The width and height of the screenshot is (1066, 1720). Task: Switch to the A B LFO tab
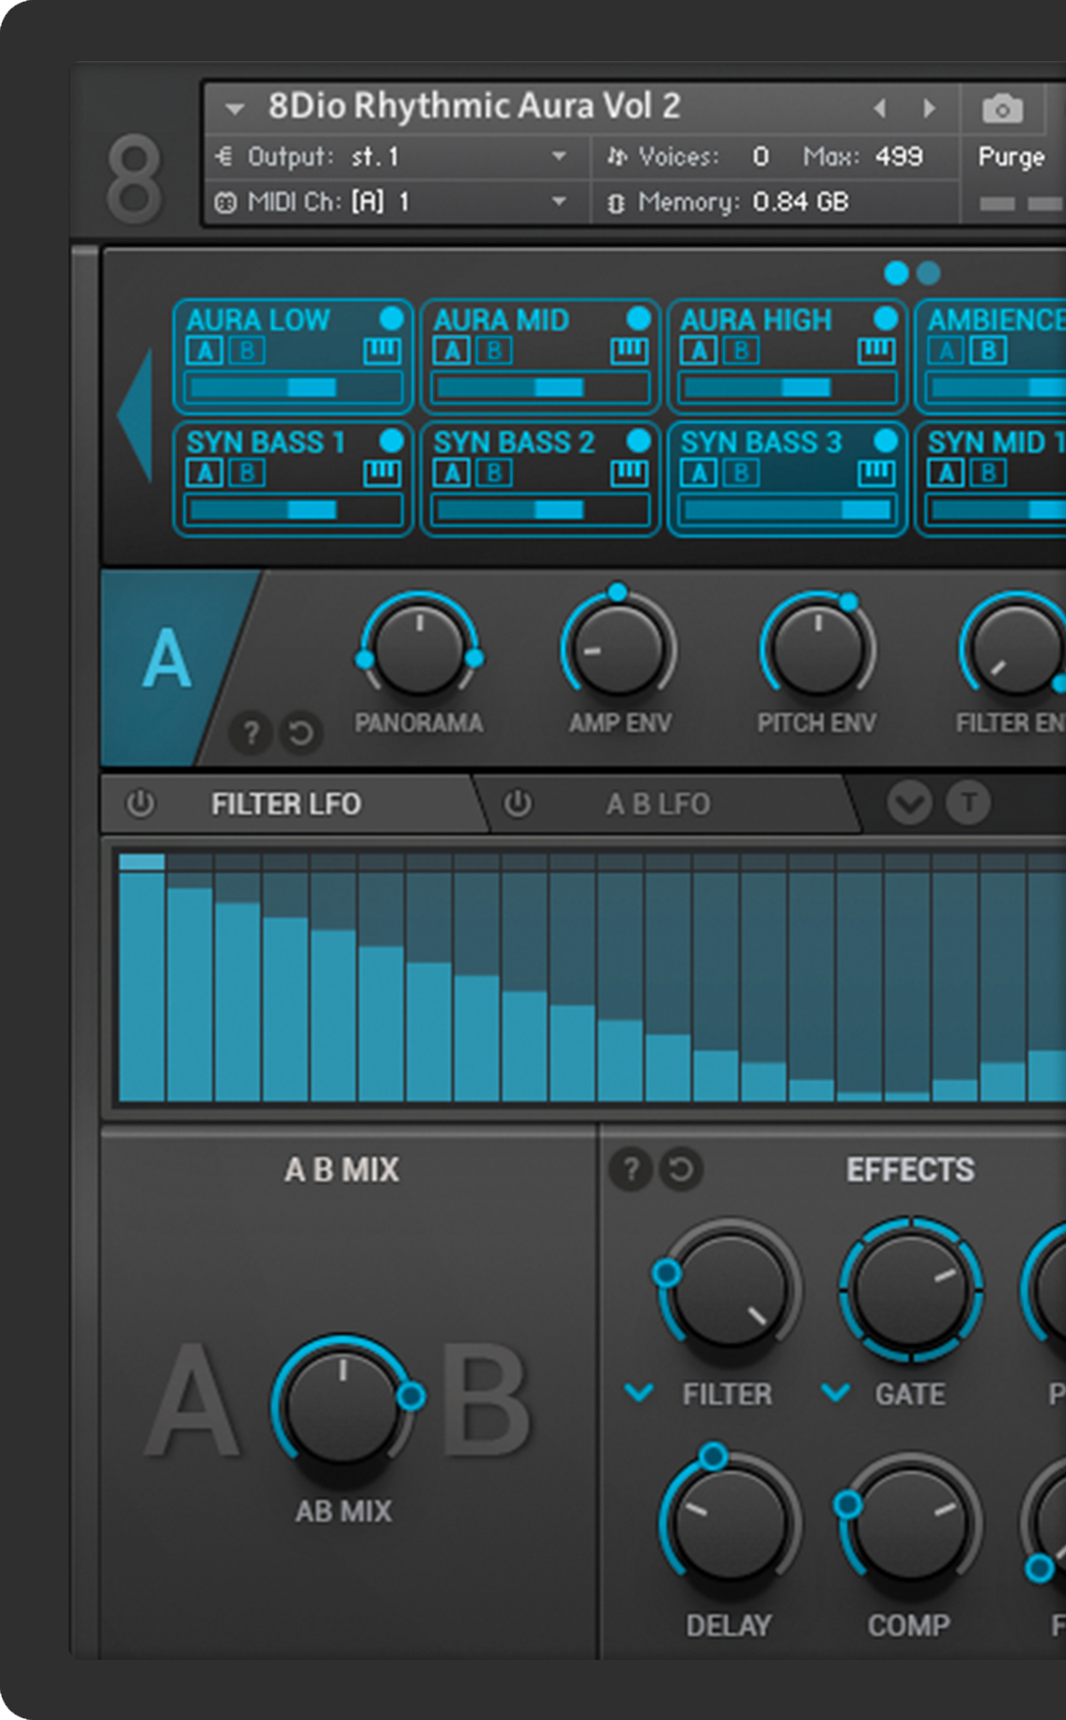(x=657, y=804)
